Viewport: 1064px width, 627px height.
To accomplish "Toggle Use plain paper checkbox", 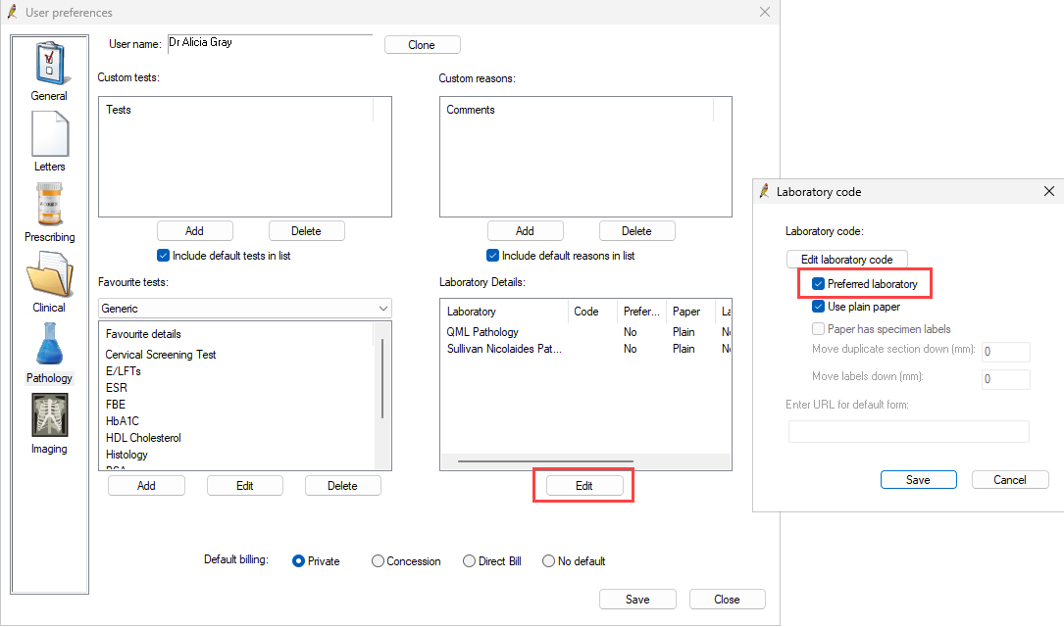I will coord(819,307).
